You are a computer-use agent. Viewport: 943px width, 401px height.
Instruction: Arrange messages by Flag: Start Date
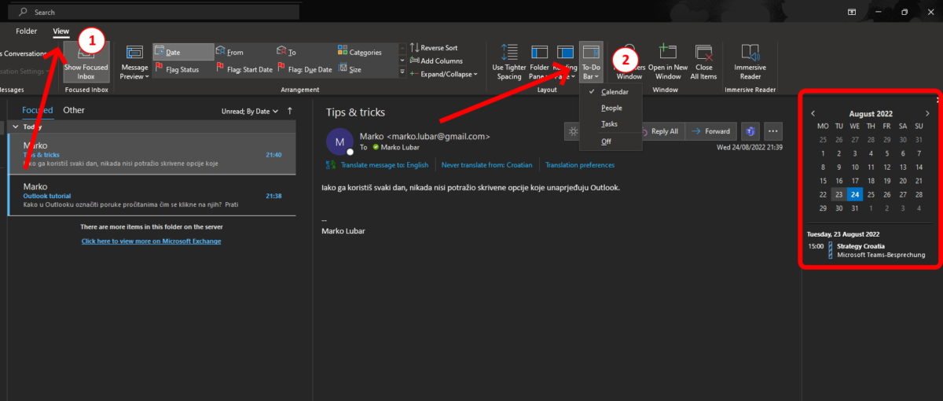tap(244, 69)
